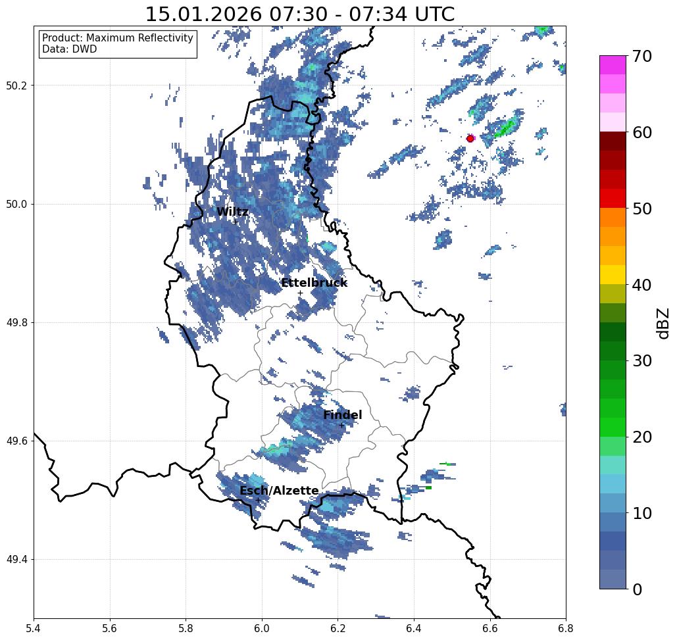The image size is (677, 640).
Task: Click the colorbar tick label 10
Action: 642,513
